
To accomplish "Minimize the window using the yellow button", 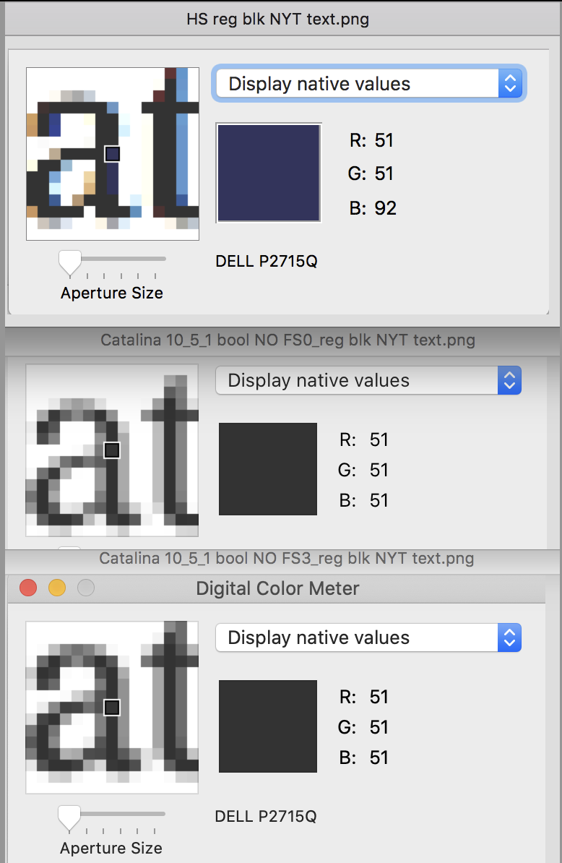I will point(57,588).
